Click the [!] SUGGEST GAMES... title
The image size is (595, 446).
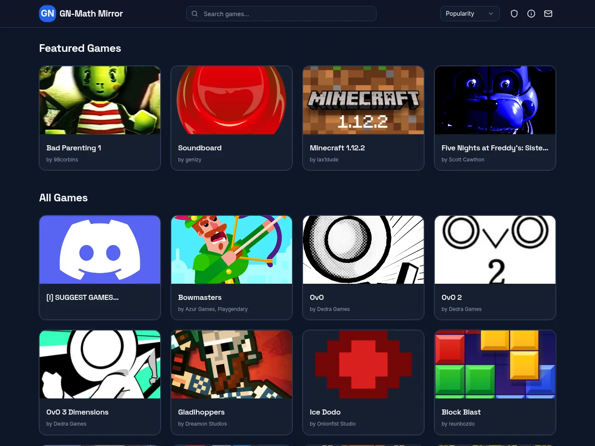click(82, 297)
